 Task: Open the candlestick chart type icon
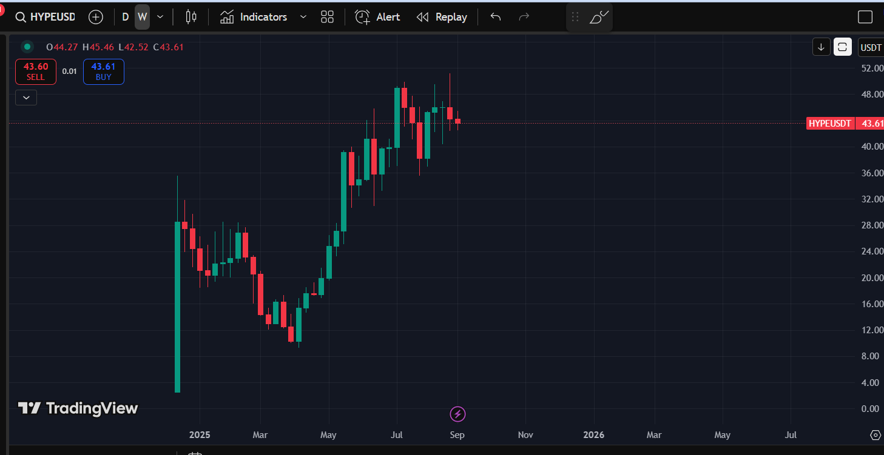191,17
